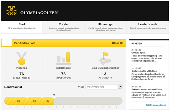Click the text Av totalt 2179
This screenshot has width=169, height=110.
coord(105,78)
